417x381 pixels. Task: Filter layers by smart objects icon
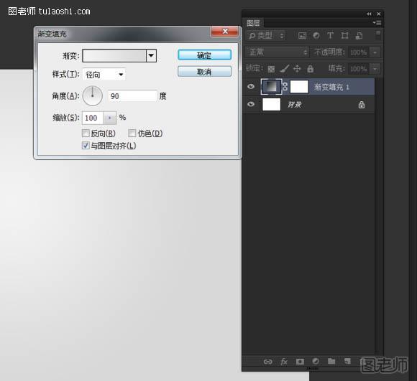click(x=359, y=36)
